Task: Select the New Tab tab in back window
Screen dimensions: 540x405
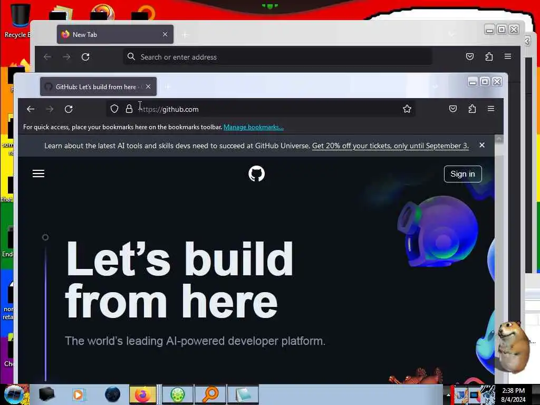Action: point(115,34)
